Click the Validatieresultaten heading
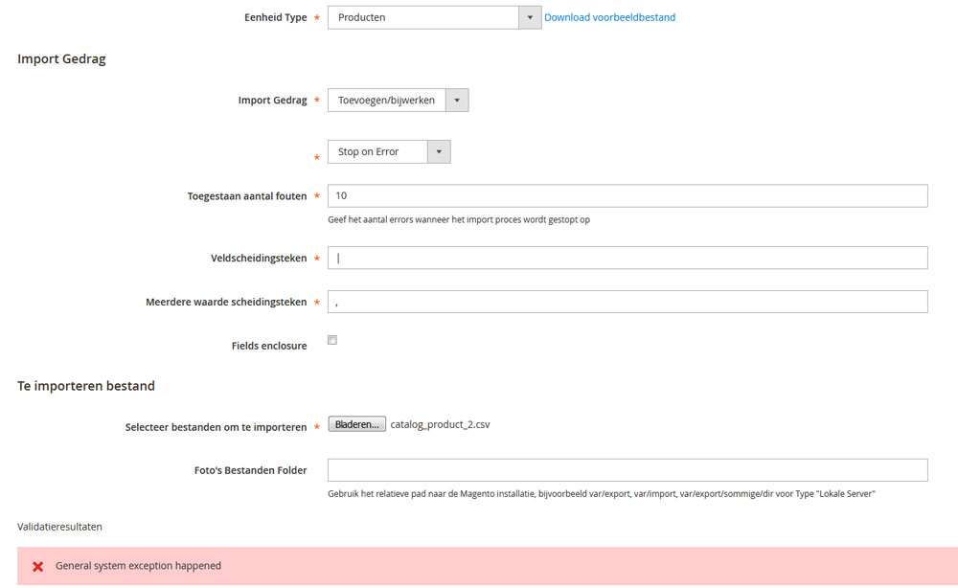This screenshot has height=588, width=958. point(59,527)
